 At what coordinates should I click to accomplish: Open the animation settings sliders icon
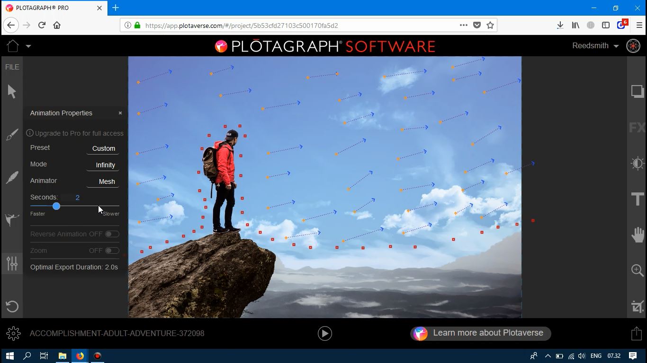coord(12,263)
